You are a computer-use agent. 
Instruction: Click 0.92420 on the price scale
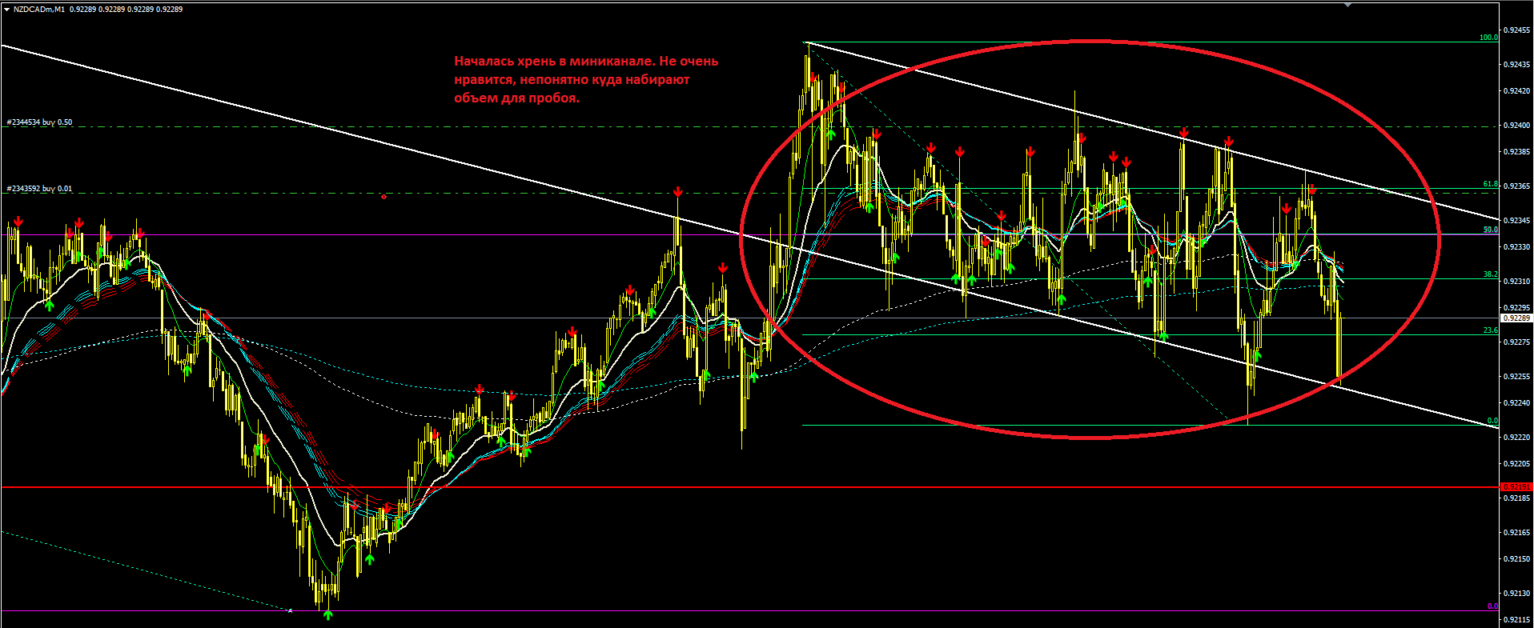pos(1517,91)
